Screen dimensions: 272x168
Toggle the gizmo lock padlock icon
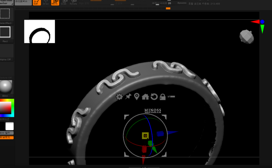coord(163,97)
